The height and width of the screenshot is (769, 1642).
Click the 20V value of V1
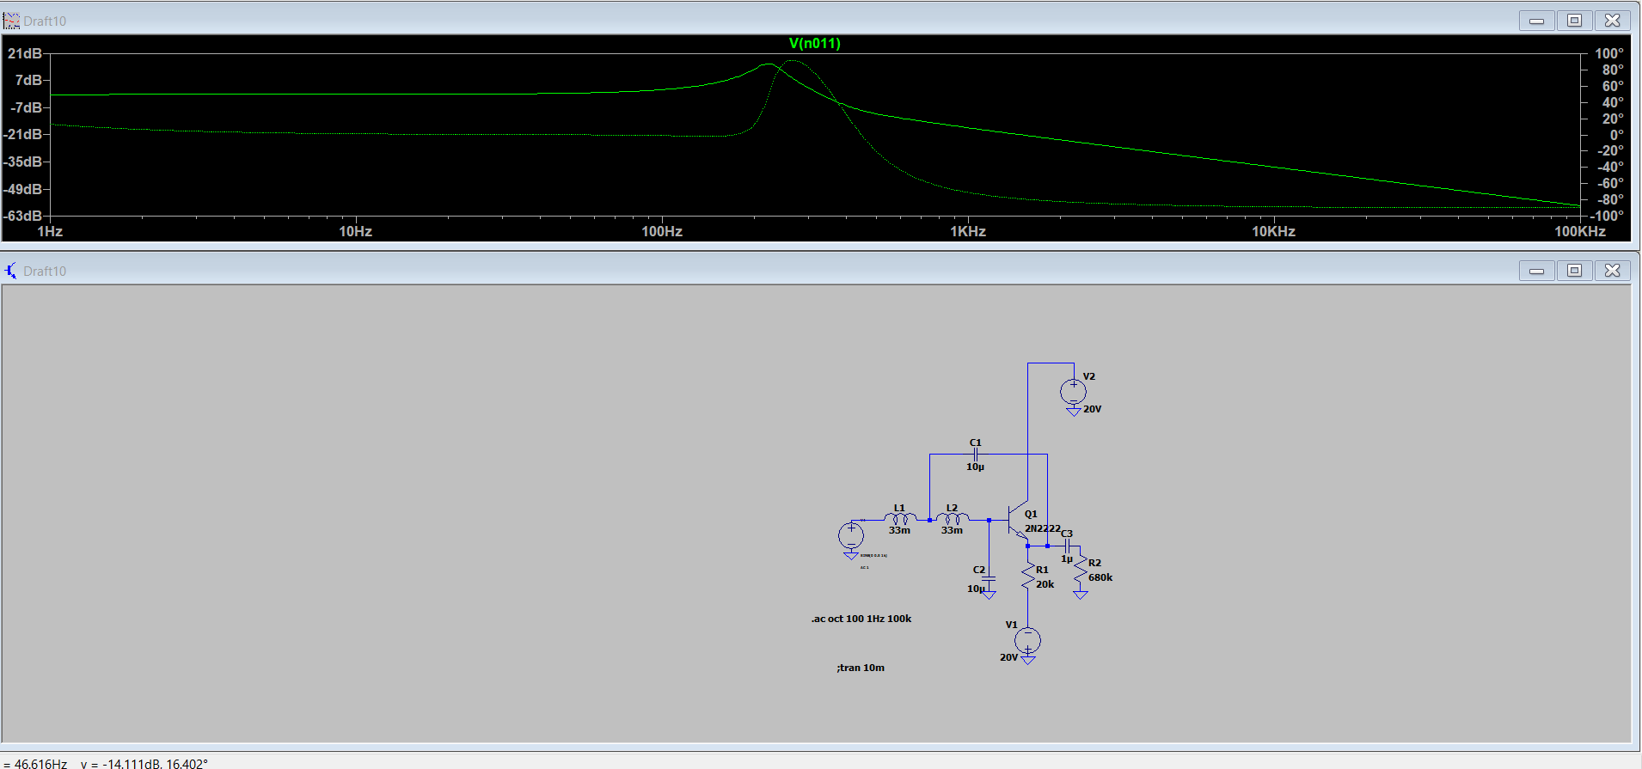1008,657
